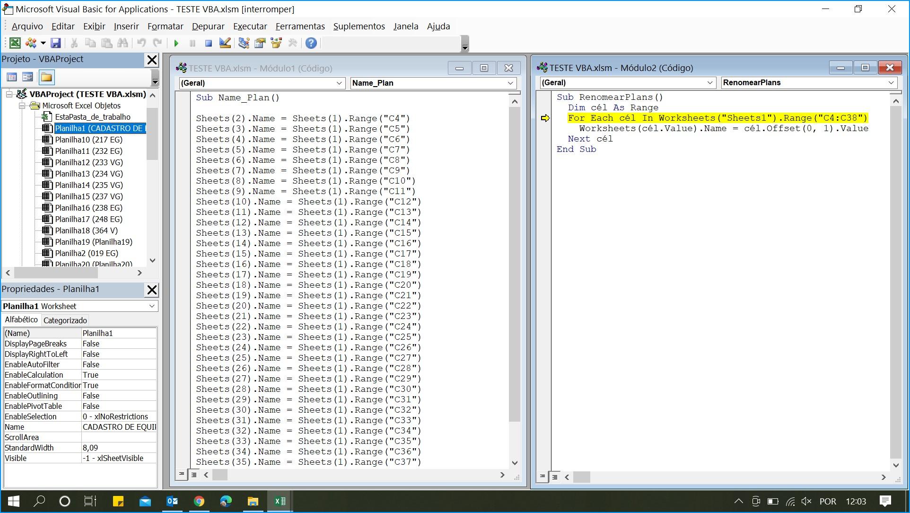Open File Explorer from the taskbar

[x=253, y=501]
